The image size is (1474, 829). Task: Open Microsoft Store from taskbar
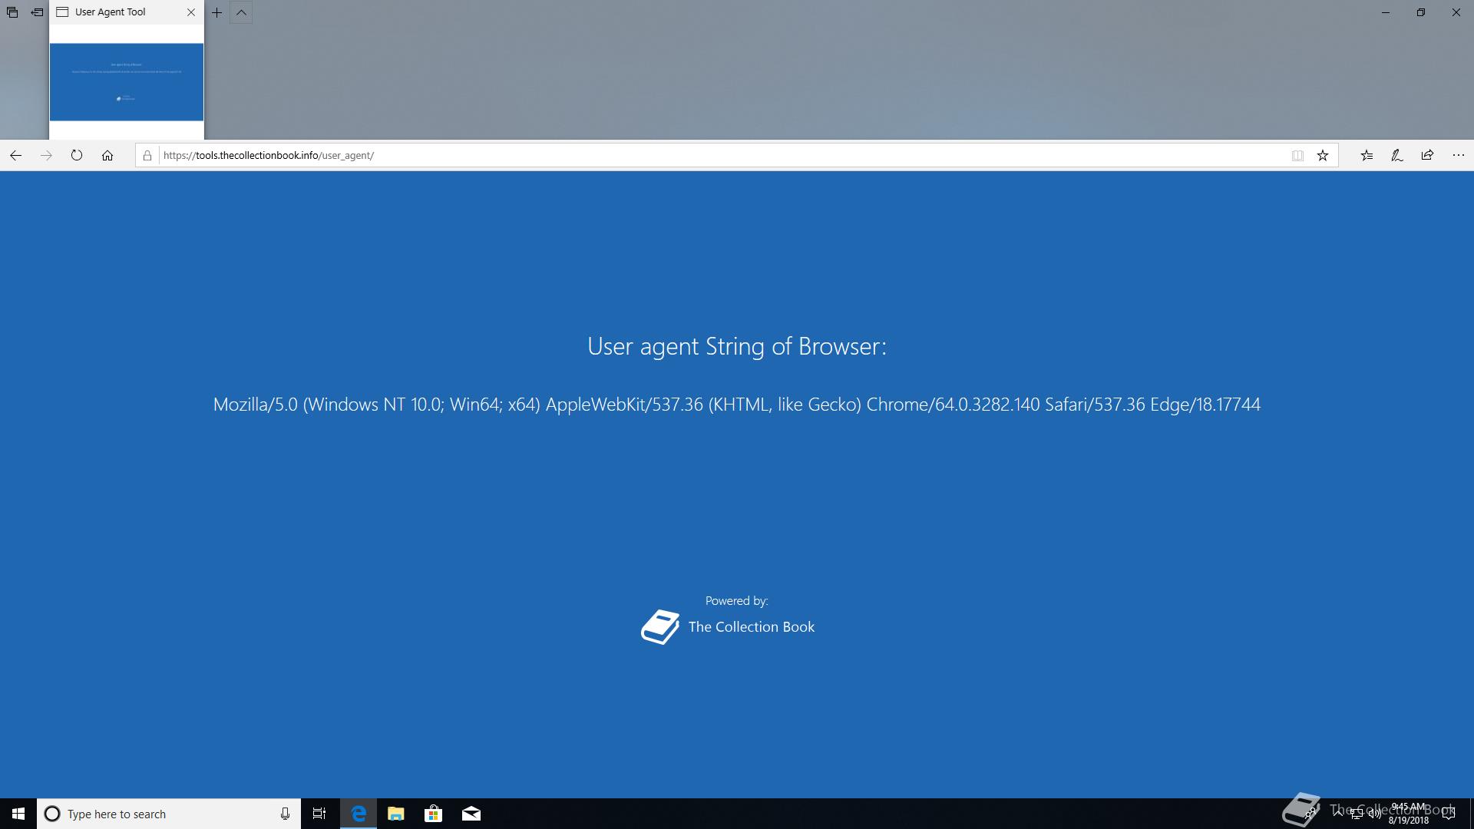[x=433, y=814]
